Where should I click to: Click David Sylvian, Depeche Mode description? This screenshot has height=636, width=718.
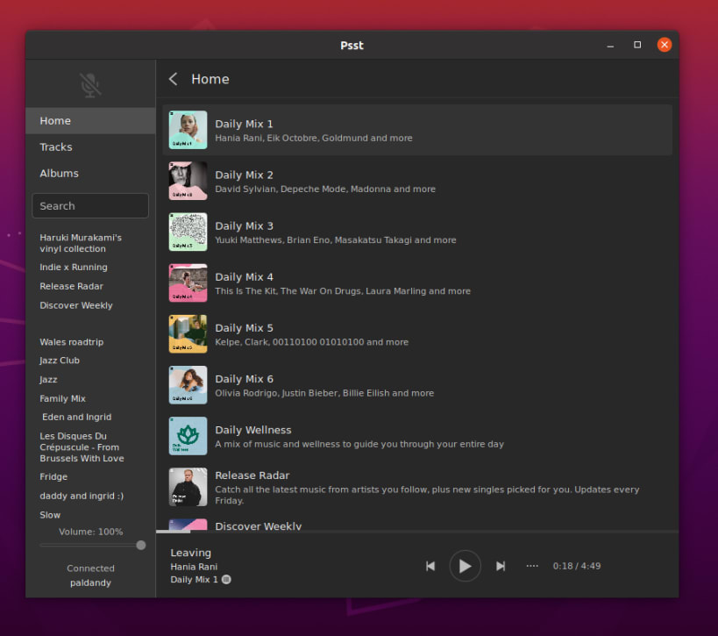click(x=325, y=189)
